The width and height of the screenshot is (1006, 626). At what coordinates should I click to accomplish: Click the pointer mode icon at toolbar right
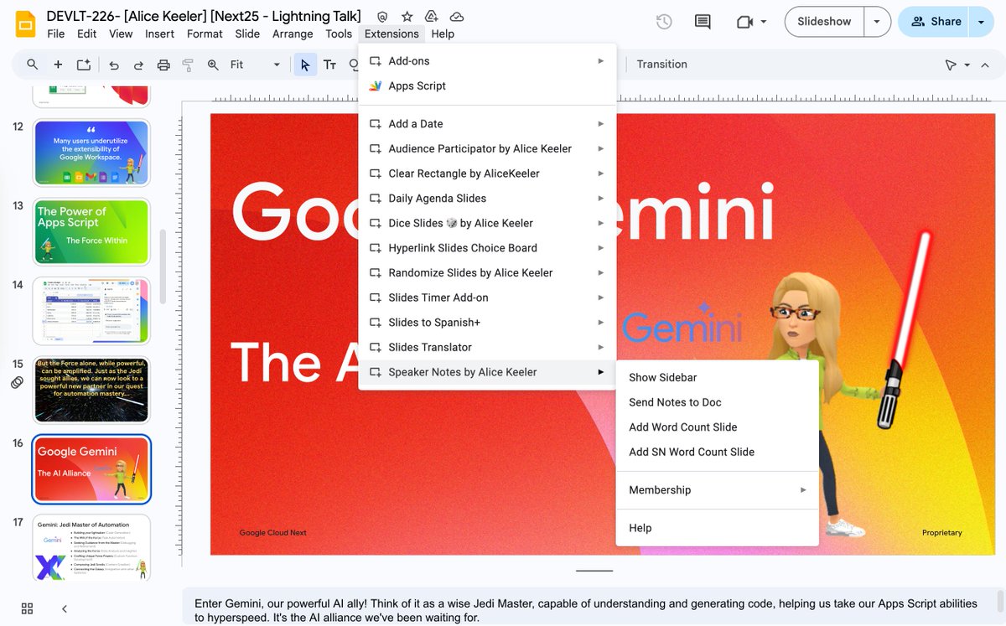[950, 65]
